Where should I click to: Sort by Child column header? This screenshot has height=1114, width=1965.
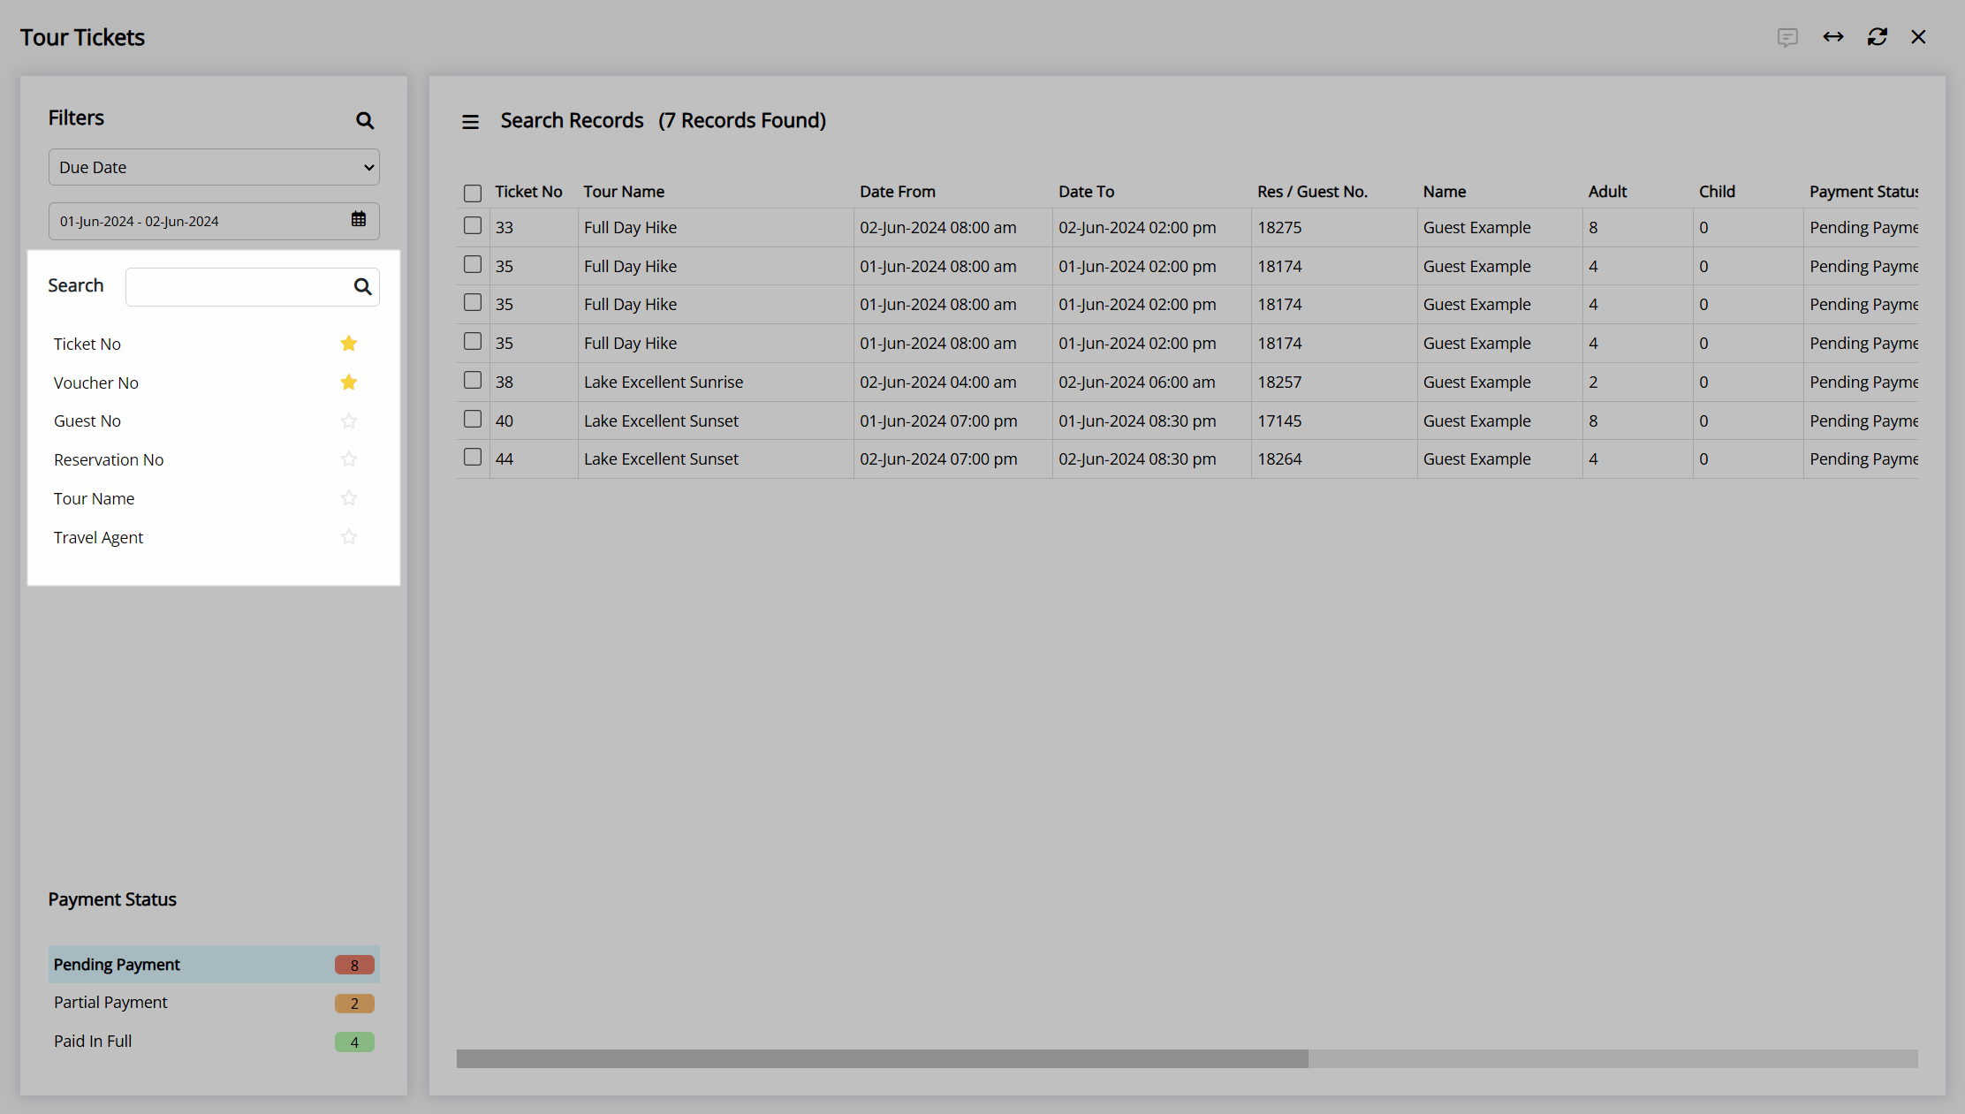coord(1717,192)
